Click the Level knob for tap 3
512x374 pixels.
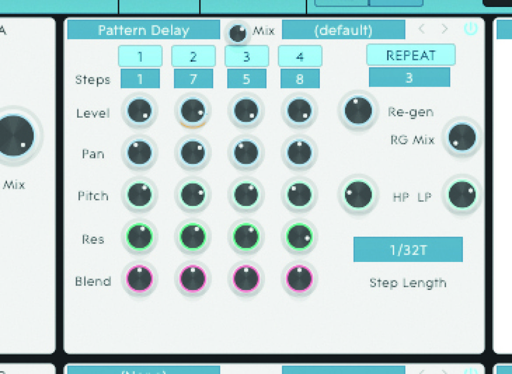tap(246, 111)
